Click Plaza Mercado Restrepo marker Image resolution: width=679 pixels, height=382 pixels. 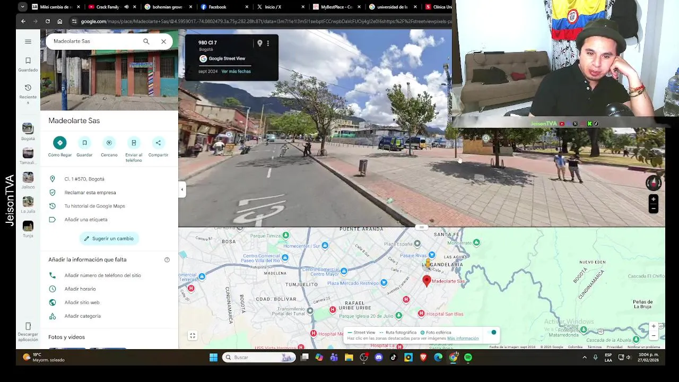click(384, 283)
